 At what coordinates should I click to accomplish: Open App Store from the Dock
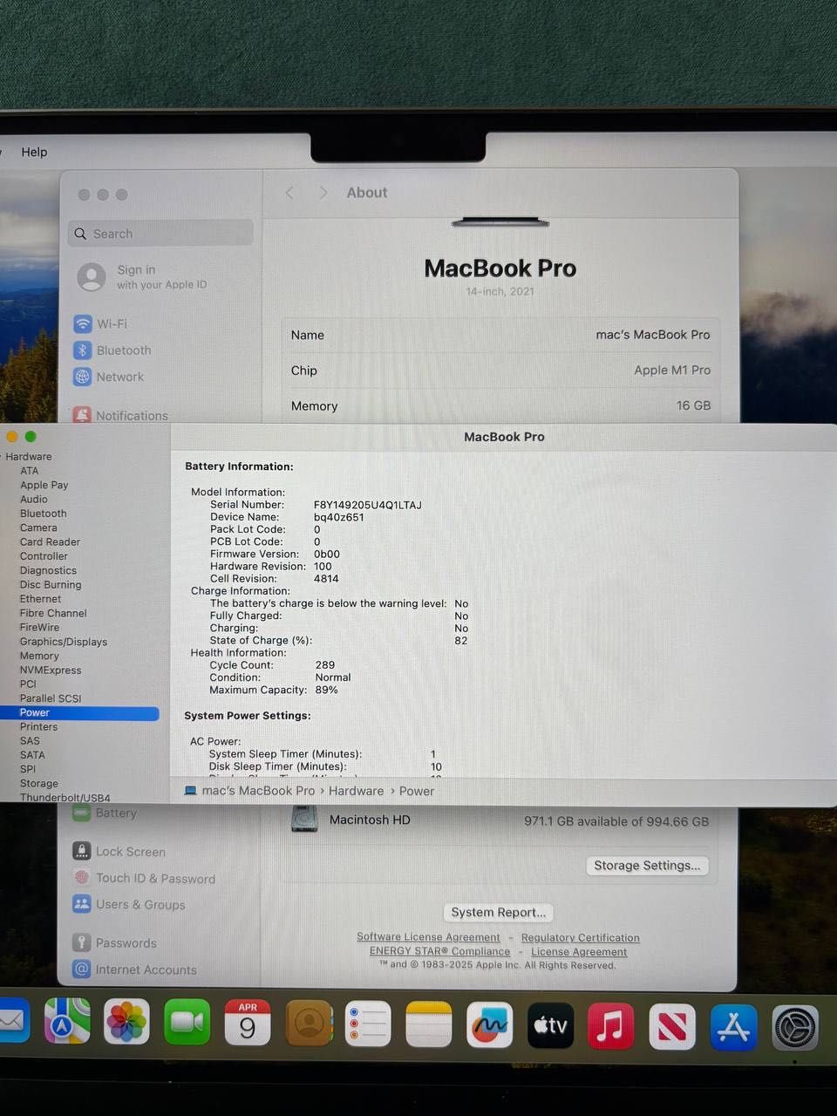pos(733,1027)
